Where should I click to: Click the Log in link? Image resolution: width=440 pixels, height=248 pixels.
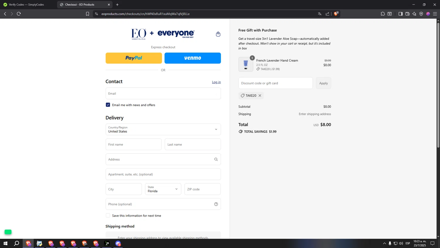pos(216,82)
